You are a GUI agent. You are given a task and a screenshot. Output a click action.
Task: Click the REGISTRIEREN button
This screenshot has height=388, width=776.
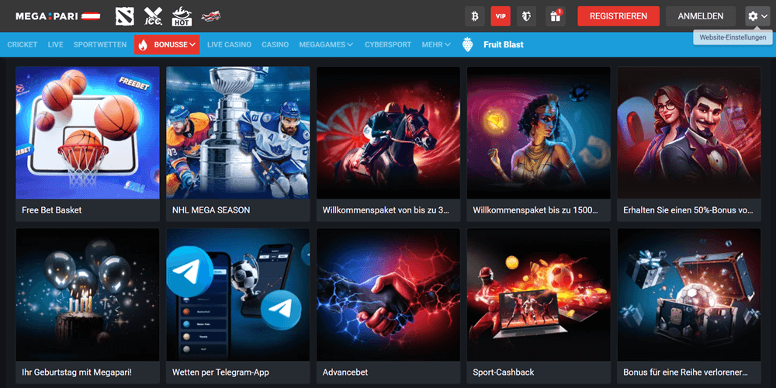[x=618, y=16]
